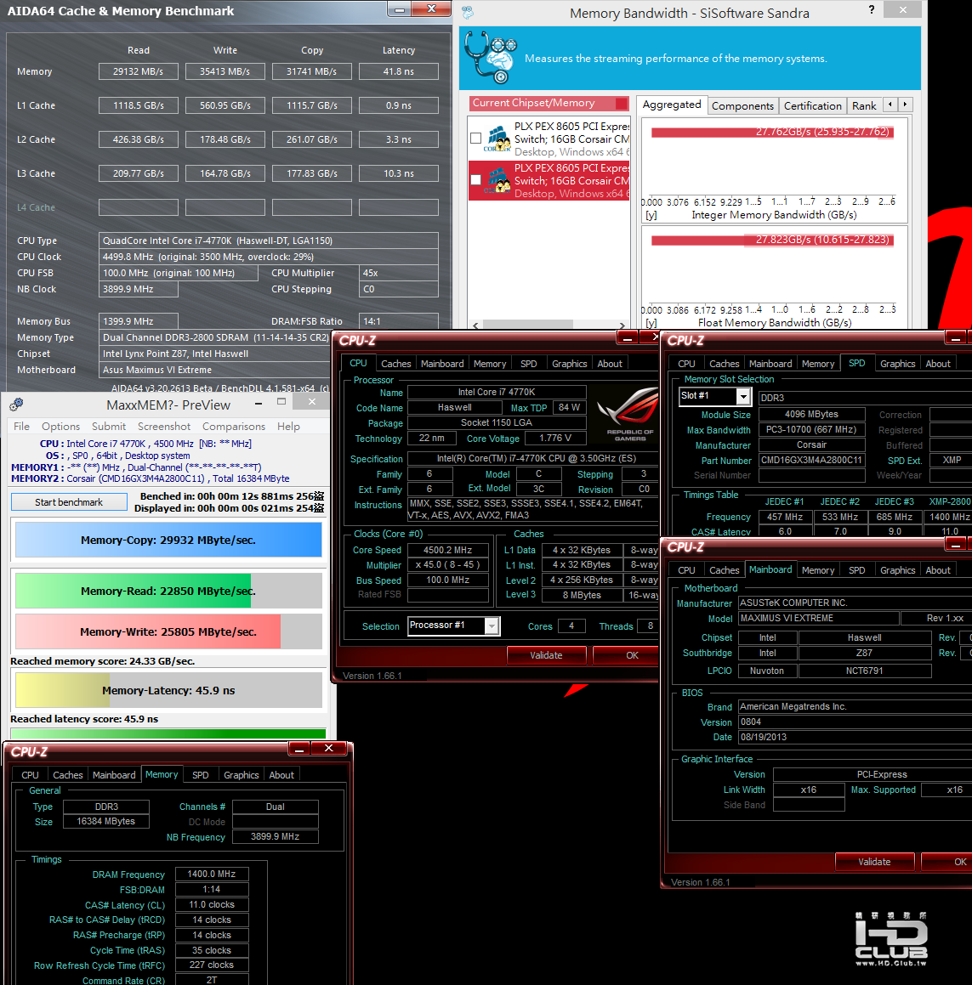Click the Memory-Copy result bar
Viewport: 972px width, 985px height.
168,541
